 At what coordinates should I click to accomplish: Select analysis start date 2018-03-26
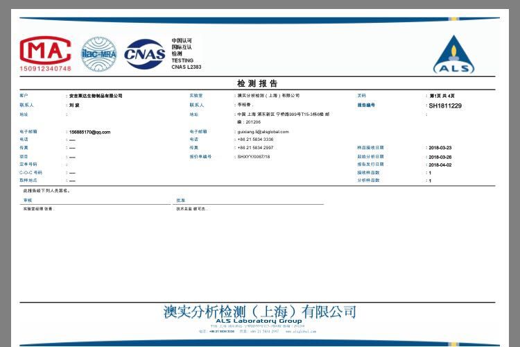coord(440,157)
